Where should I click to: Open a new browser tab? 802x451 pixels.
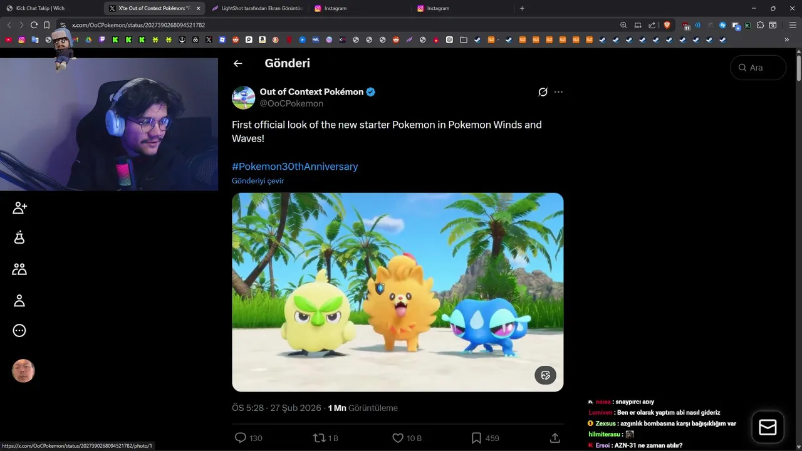pyautogui.click(x=522, y=8)
